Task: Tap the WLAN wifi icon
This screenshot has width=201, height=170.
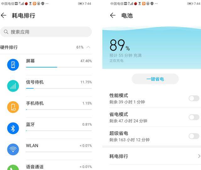Action: (13, 149)
